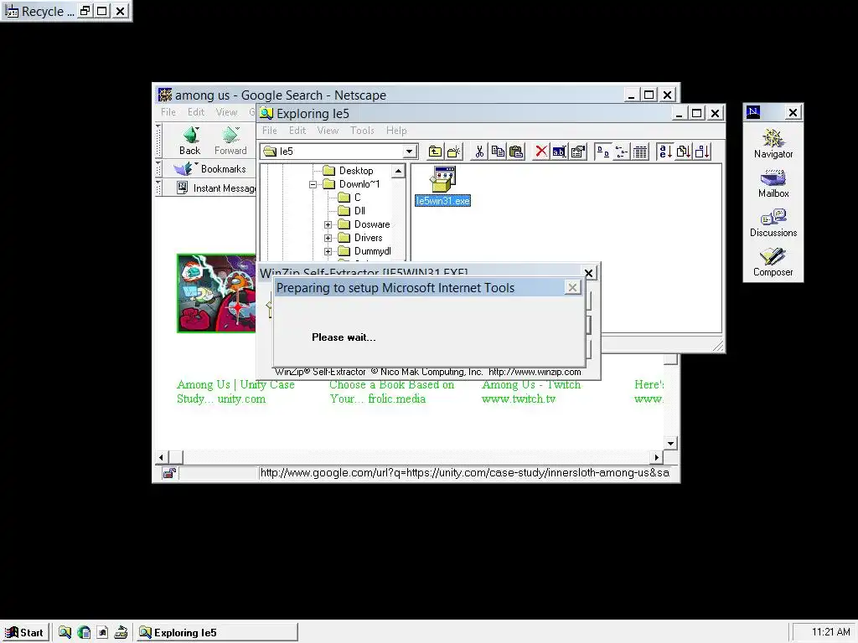Open Among Us Unity Case Study link

[235, 392]
